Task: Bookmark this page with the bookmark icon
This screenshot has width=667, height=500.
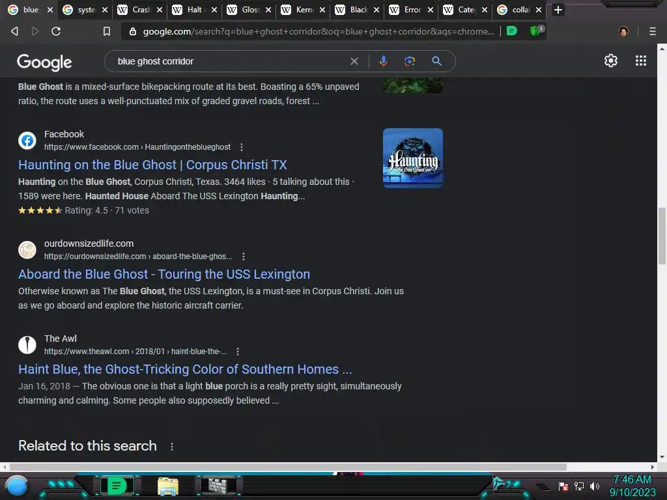Action: click(107, 31)
